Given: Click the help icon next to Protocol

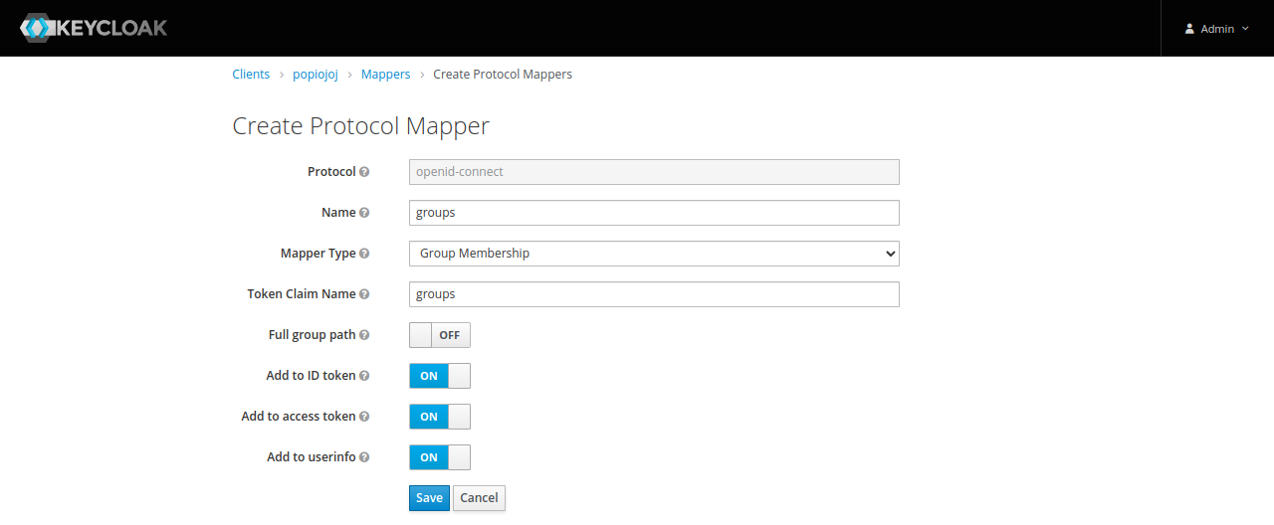Looking at the screenshot, I should point(364,172).
